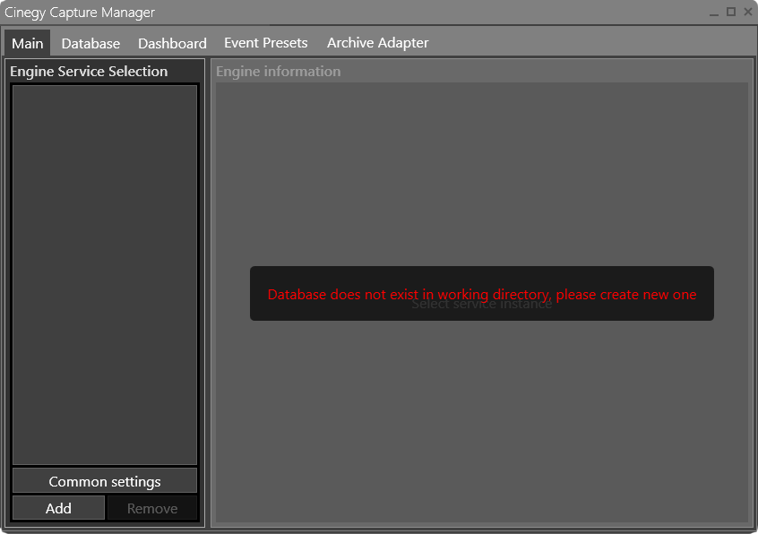Click the empty engine service list
The width and height of the screenshot is (758, 534).
(x=105, y=274)
